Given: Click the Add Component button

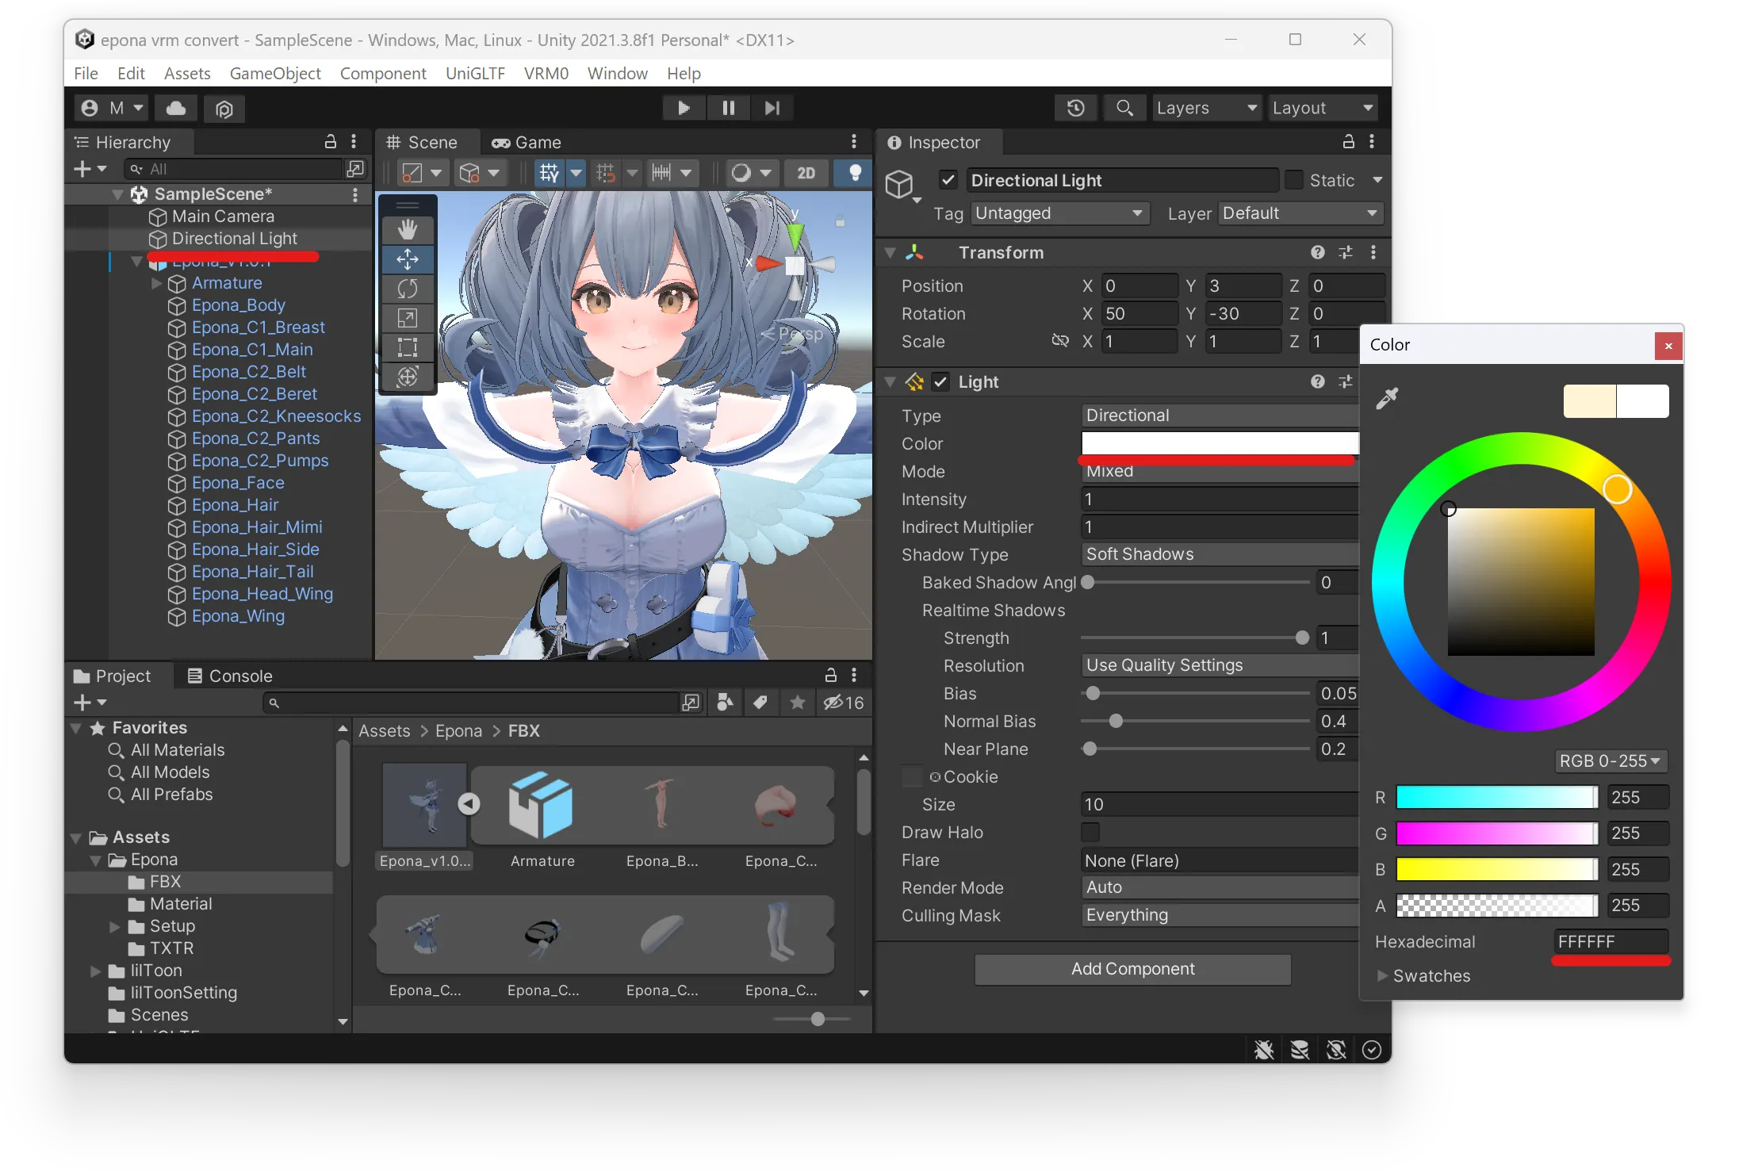Looking at the screenshot, I should [x=1132, y=969].
